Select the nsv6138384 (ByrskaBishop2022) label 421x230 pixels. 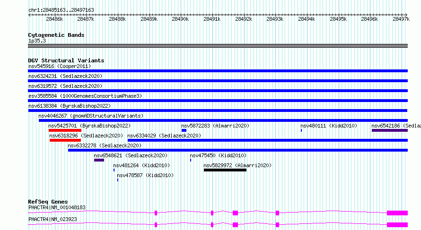tap(70, 106)
